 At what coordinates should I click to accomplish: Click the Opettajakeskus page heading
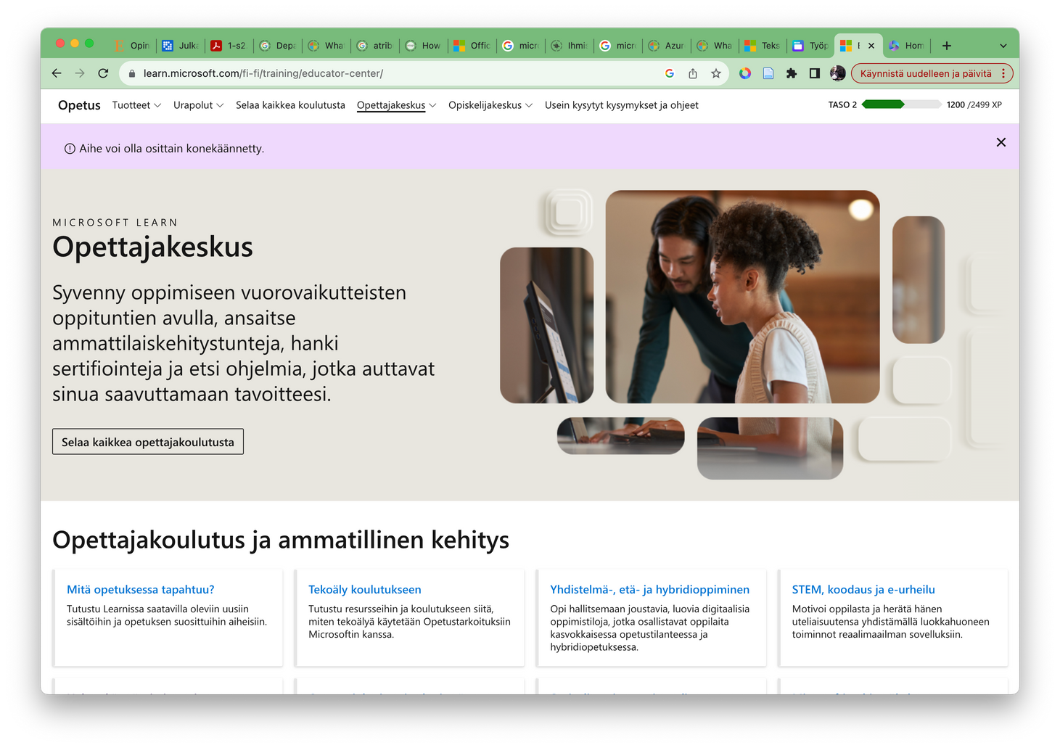click(152, 247)
